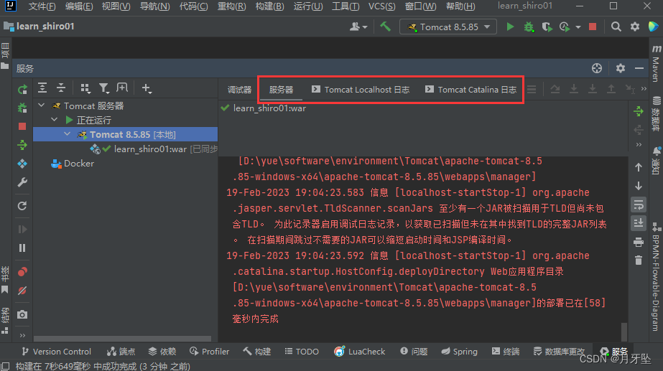Image resolution: width=663 pixels, height=371 pixels.
Task: Collapse all services in the tree toolbar
Action: coord(61,88)
